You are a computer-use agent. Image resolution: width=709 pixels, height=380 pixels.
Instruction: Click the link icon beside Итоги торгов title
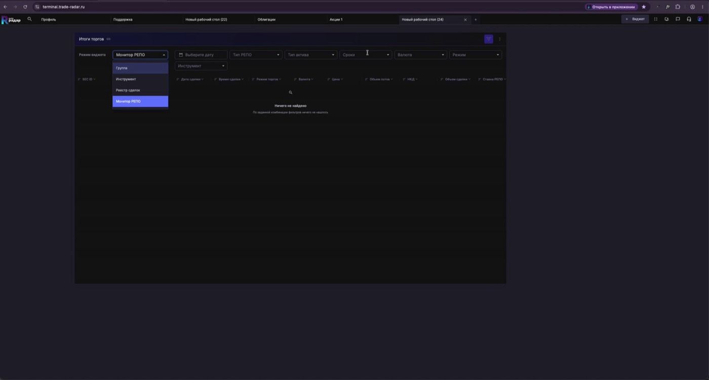(x=108, y=39)
